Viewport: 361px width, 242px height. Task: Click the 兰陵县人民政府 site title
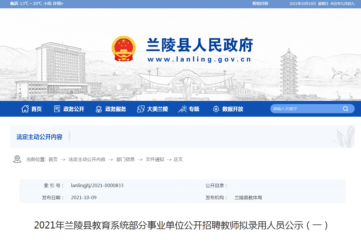199,45
